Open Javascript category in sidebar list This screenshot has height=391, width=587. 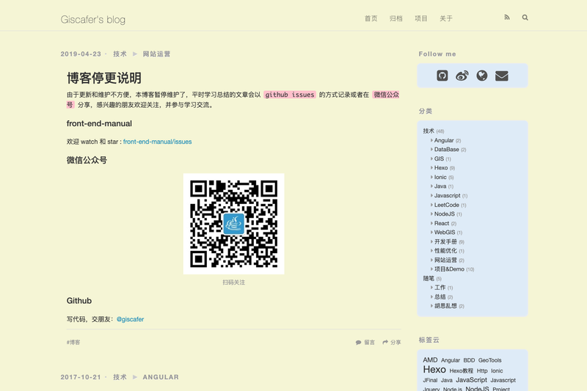pos(448,195)
